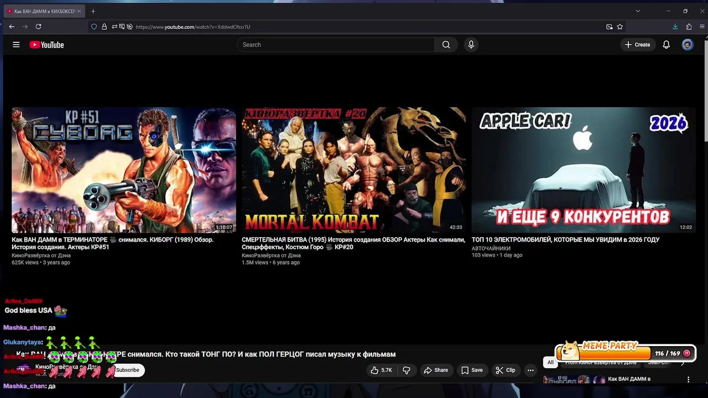This screenshot has height=398, width=708.
Task: Save the video to a playlist
Action: point(472,370)
